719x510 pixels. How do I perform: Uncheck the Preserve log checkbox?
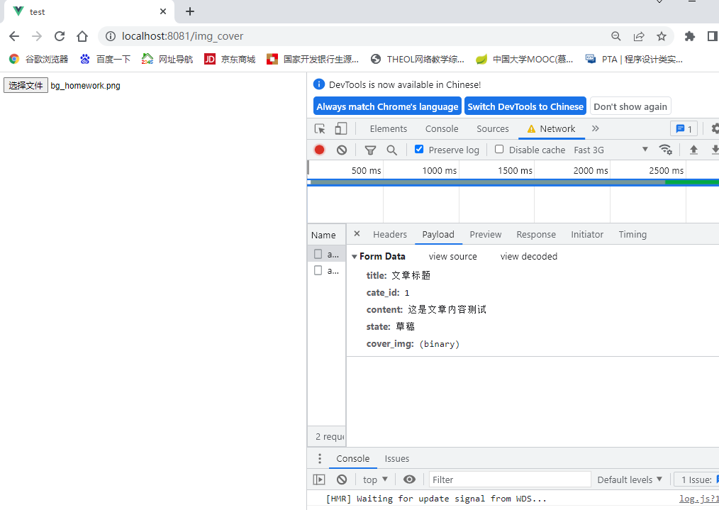pos(418,149)
